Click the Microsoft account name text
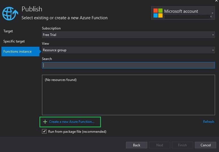 tap(181, 11)
